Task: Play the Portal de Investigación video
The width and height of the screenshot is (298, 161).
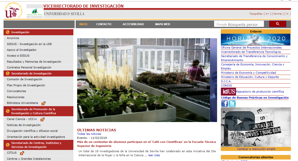Action: tap(240, 122)
